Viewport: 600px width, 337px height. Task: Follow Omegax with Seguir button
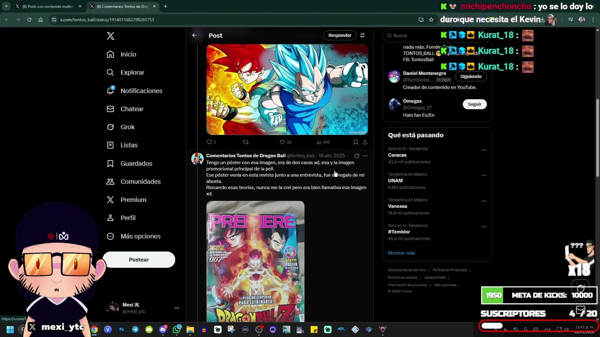tap(474, 104)
